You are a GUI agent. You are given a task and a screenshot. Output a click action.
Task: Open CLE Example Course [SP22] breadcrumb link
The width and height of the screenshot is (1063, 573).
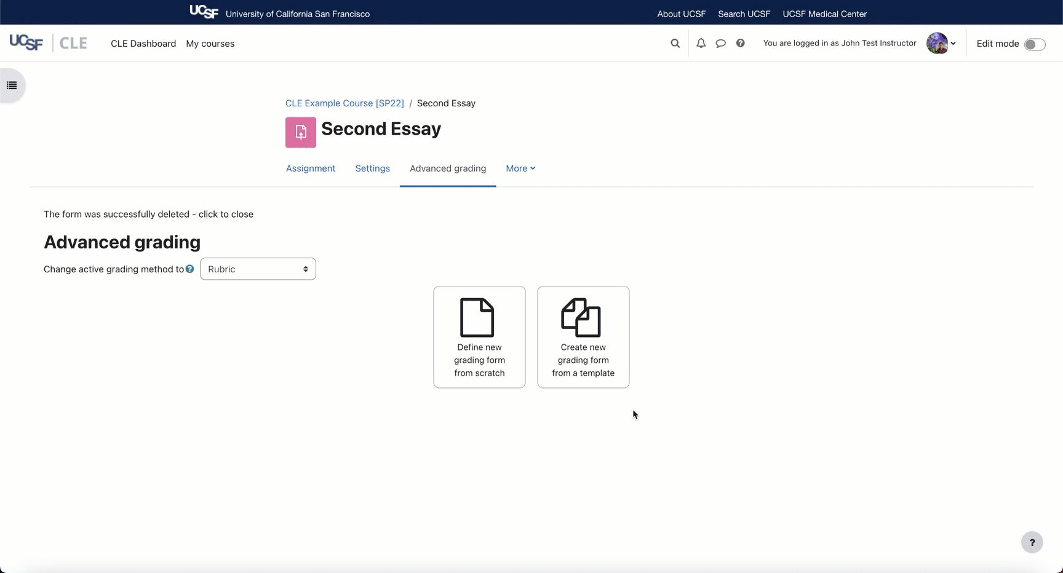coord(344,103)
